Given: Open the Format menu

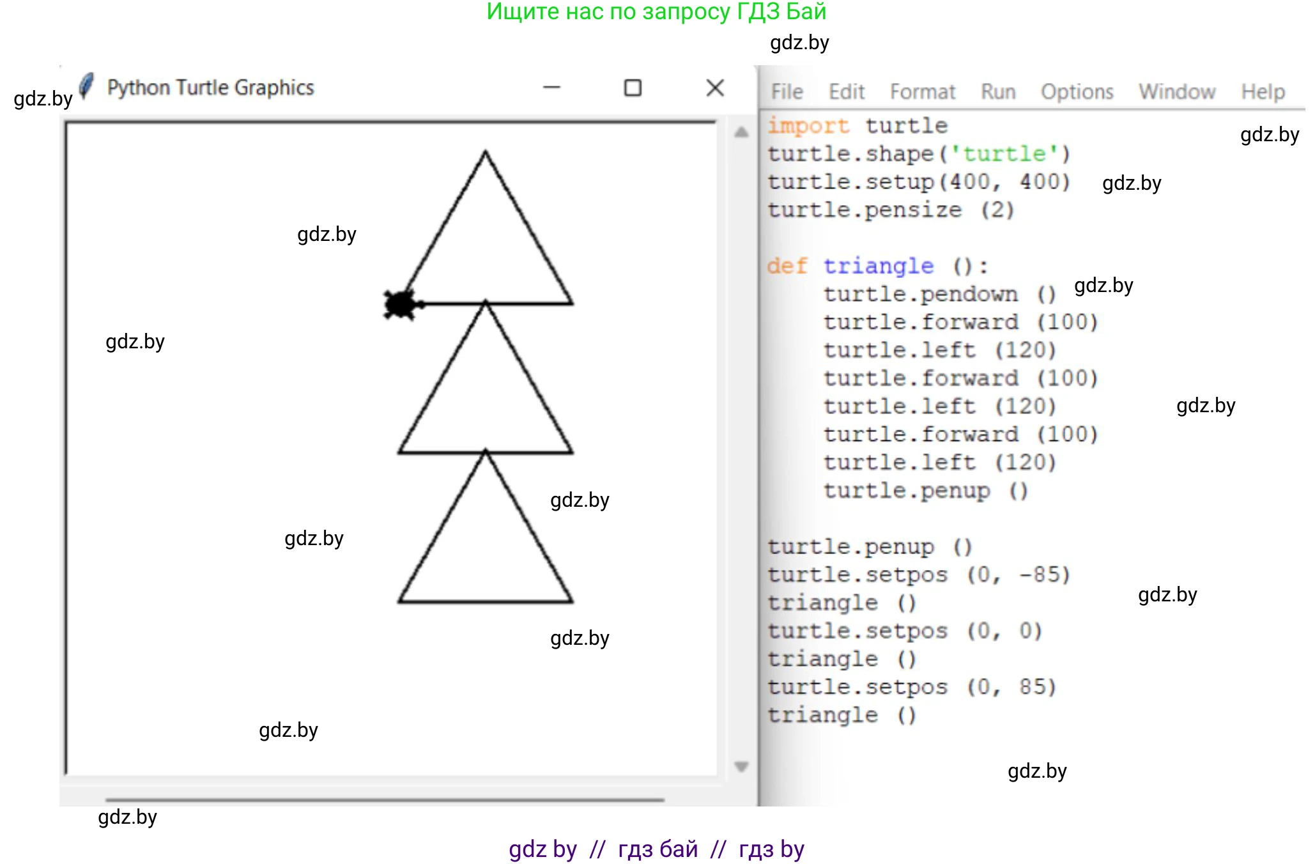Looking at the screenshot, I should (x=923, y=92).
